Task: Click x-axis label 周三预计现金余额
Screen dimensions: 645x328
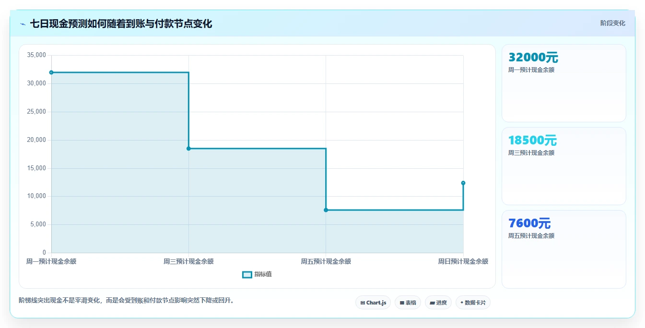Action: (x=188, y=261)
